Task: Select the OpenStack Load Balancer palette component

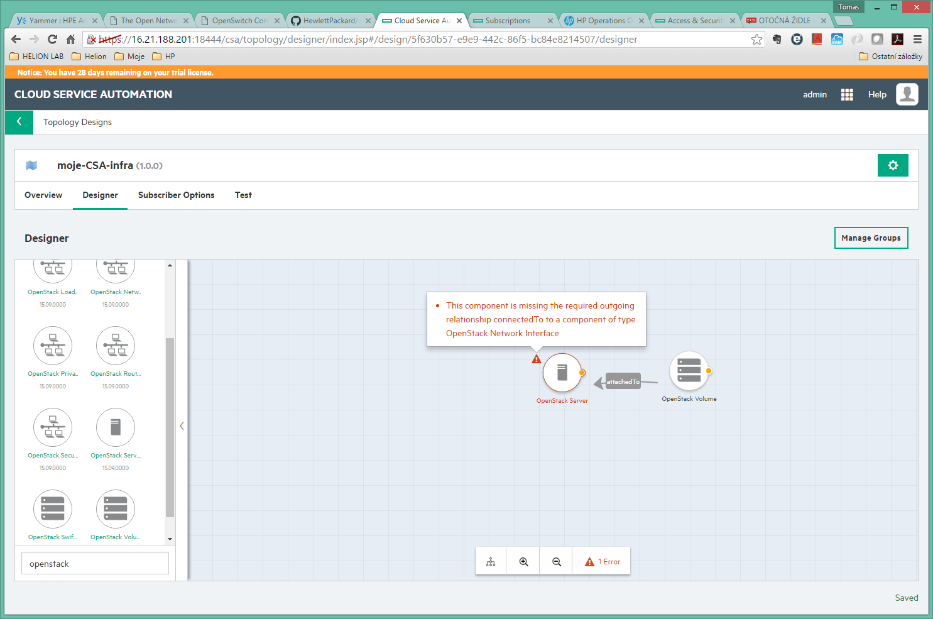Action: (53, 270)
